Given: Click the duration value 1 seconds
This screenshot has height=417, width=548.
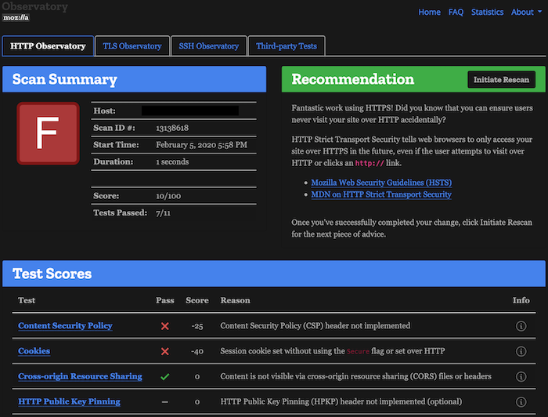Looking at the screenshot, I should click(x=172, y=161).
